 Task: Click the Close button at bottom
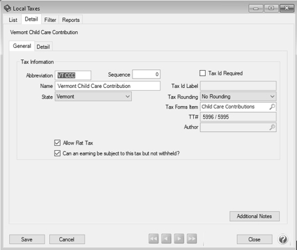(x=254, y=239)
